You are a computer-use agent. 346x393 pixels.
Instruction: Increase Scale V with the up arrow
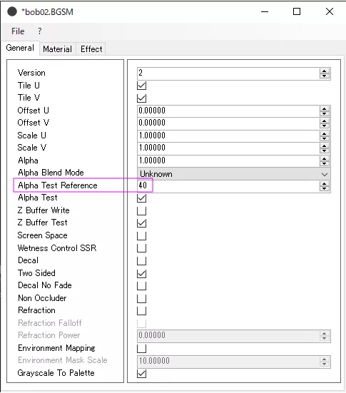coord(324,146)
